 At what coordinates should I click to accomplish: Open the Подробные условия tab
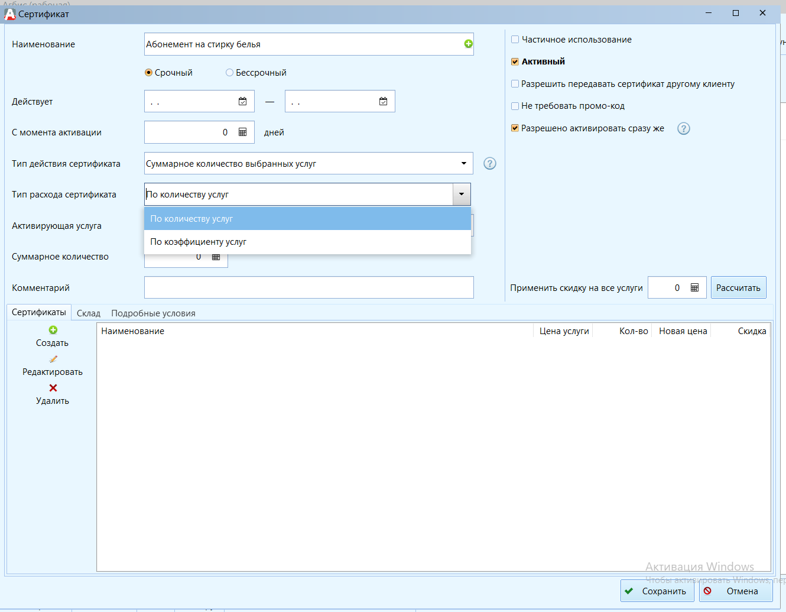point(153,313)
